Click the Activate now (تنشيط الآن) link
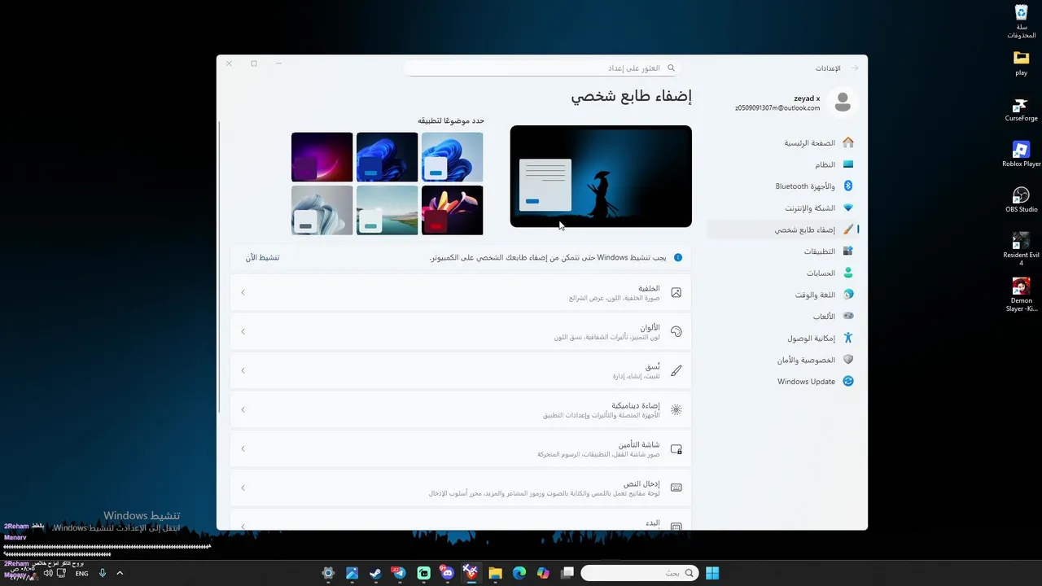Image resolution: width=1042 pixels, height=586 pixels. coord(262,257)
